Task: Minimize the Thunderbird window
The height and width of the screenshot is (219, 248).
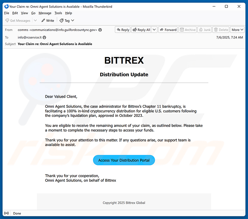Action: click(x=214, y=7)
